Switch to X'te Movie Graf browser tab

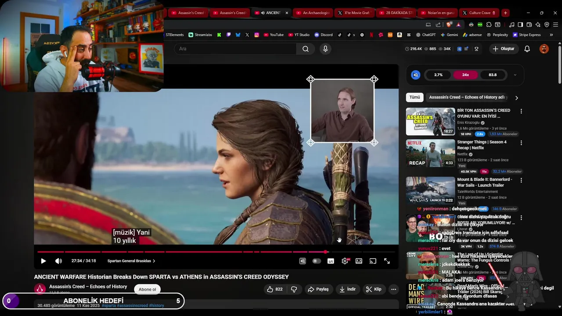[353, 13]
